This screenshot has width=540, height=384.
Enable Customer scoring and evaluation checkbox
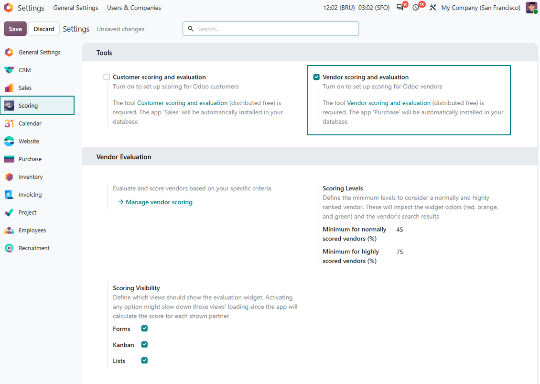(107, 77)
